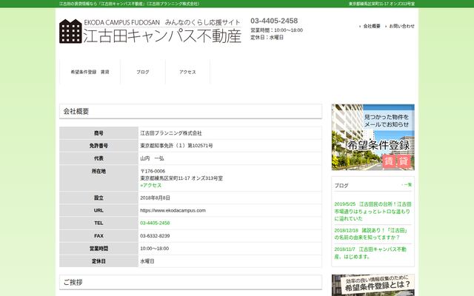Select アクセス navigation menu item
Viewport: 474px width, 296px height.
pyautogui.click(x=187, y=72)
